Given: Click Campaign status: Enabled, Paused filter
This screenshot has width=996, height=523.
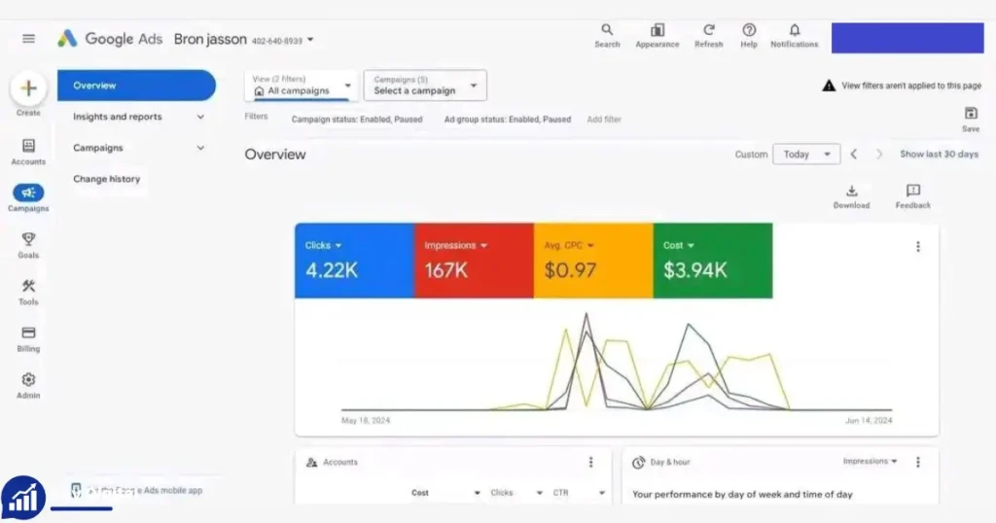Looking at the screenshot, I should [357, 120].
